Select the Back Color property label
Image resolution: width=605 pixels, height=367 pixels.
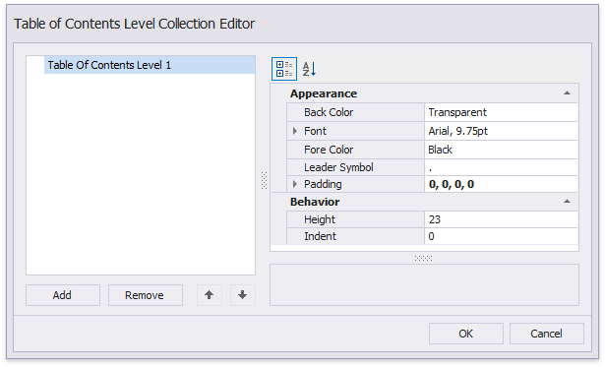pyautogui.click(x=329, y=112)
